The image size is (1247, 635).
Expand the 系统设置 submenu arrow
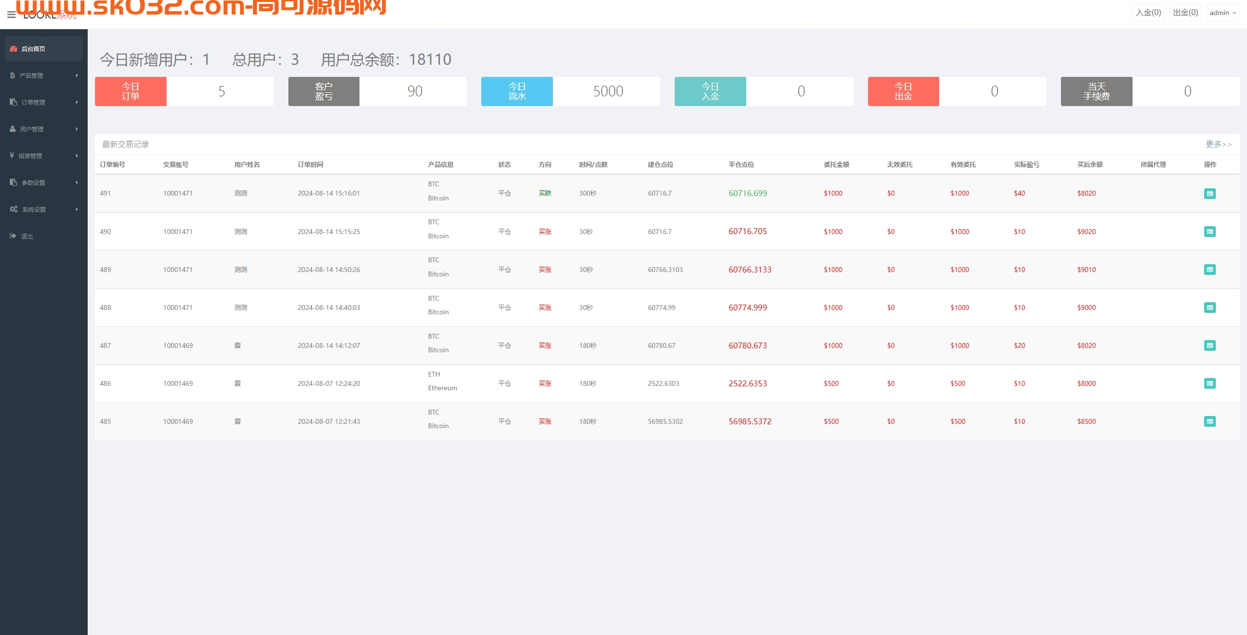coord(76,209)
